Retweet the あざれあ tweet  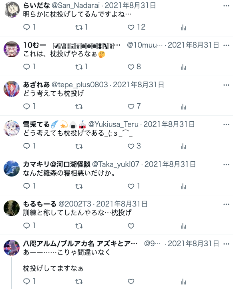79,106
